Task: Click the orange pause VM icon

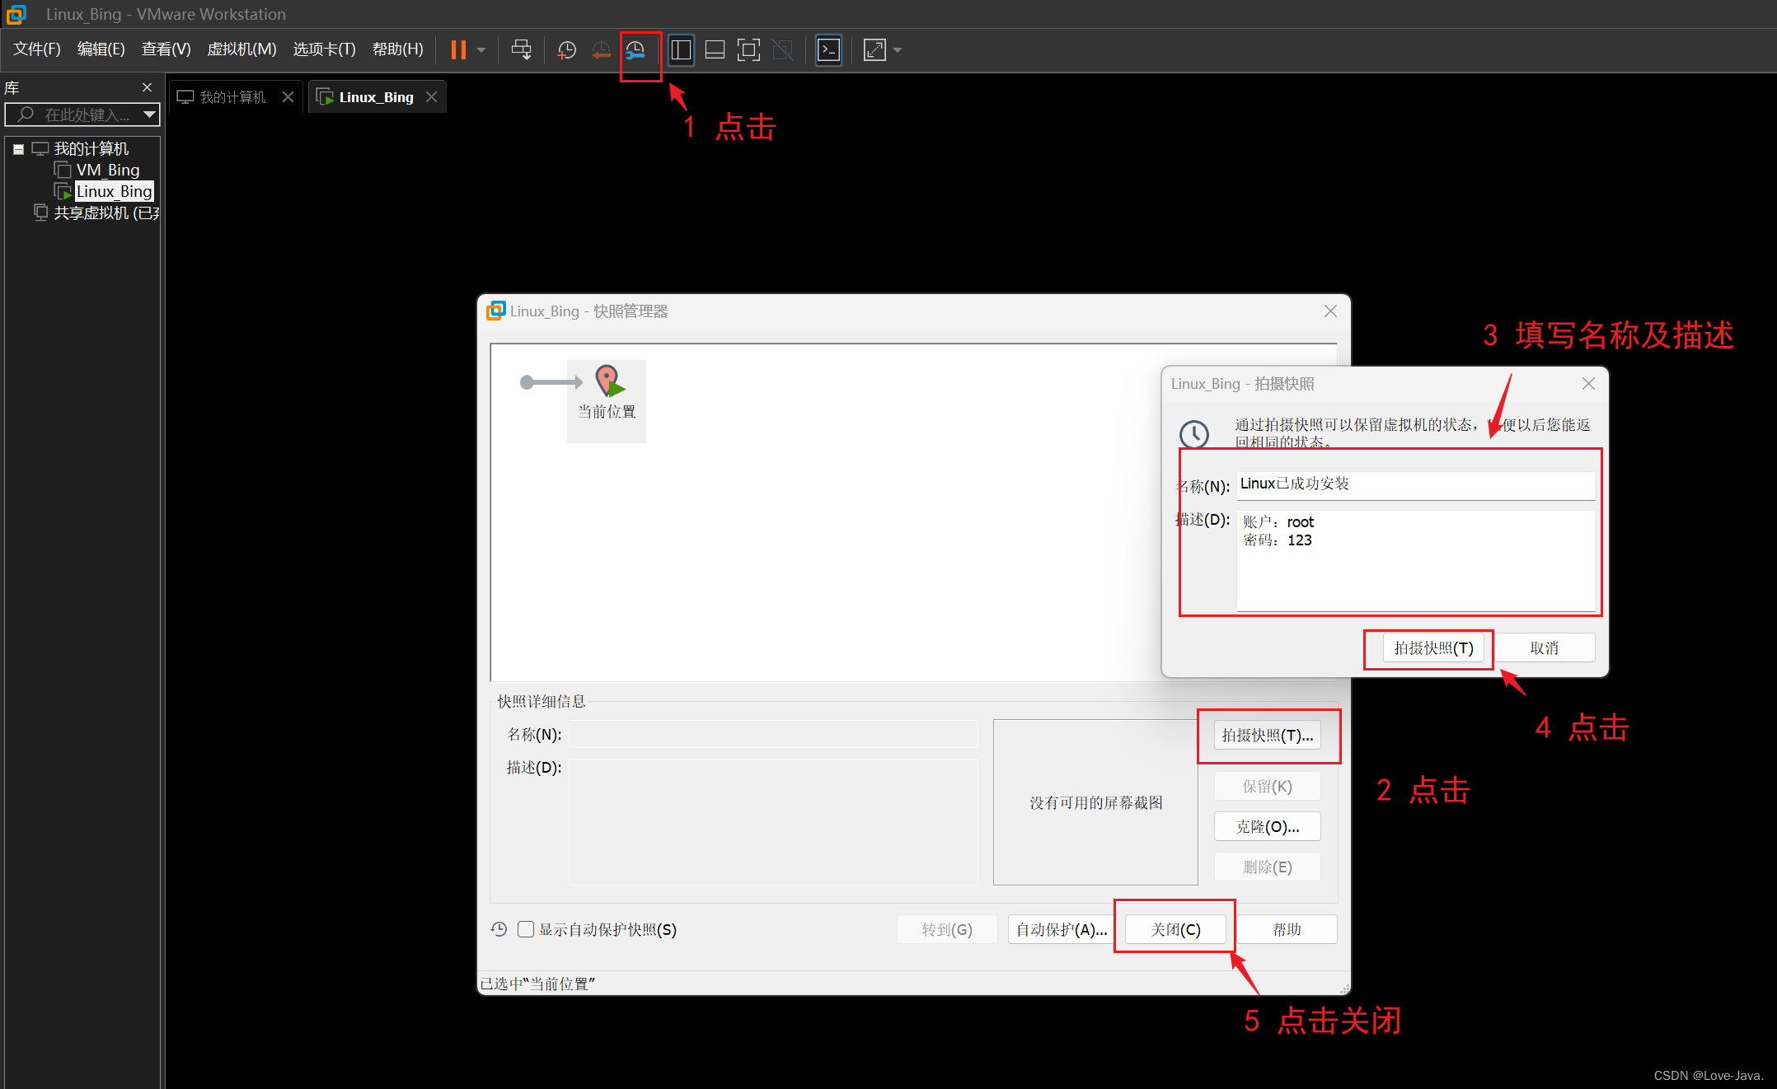Action: [x=458, y=50]
